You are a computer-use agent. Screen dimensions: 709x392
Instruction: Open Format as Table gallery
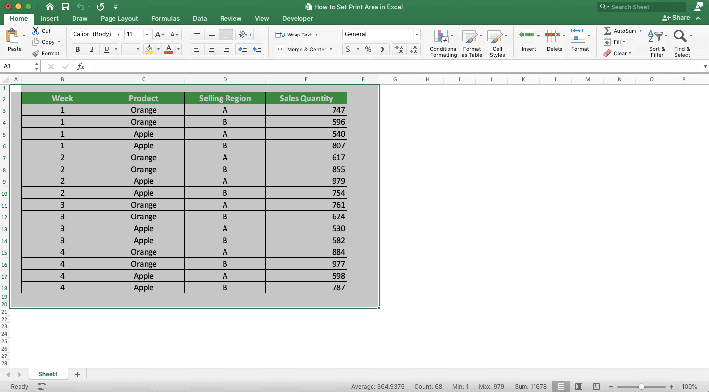click(x=472, y=43)
